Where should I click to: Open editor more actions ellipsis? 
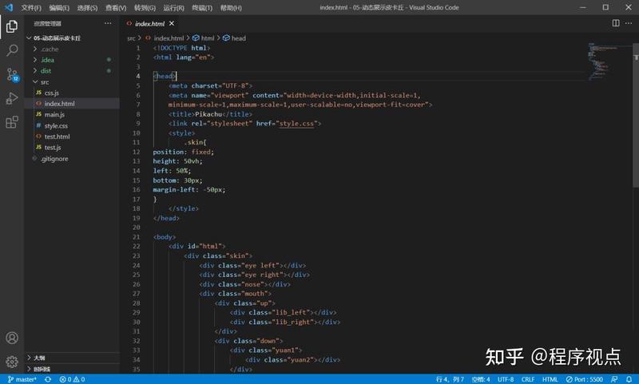coord(629,23)
